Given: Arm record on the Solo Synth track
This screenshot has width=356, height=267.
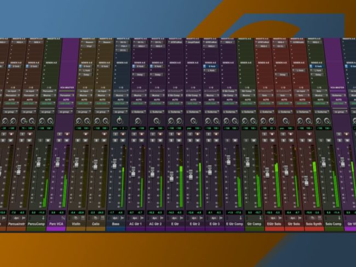Looking at the screenshot, I should 309,134.
